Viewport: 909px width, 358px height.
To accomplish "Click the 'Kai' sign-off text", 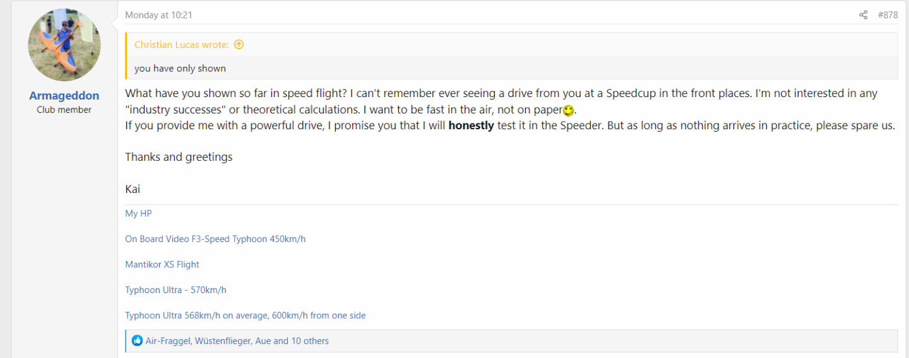I will pos(133,189).
